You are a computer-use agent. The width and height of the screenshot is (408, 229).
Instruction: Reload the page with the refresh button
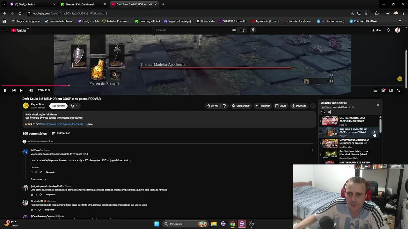20,13
